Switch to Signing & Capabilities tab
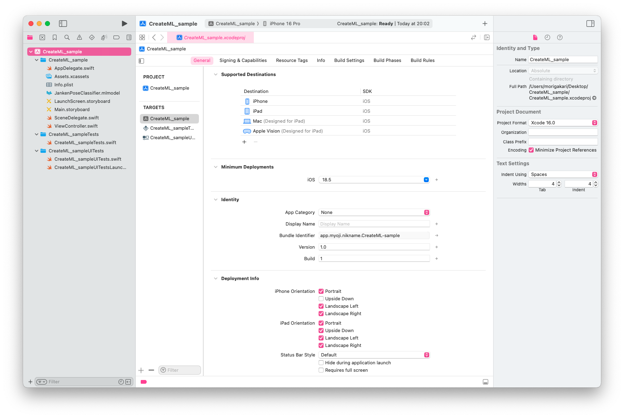Image resolution: width=624 pixels, height=418 pixels. coord(243,60)
